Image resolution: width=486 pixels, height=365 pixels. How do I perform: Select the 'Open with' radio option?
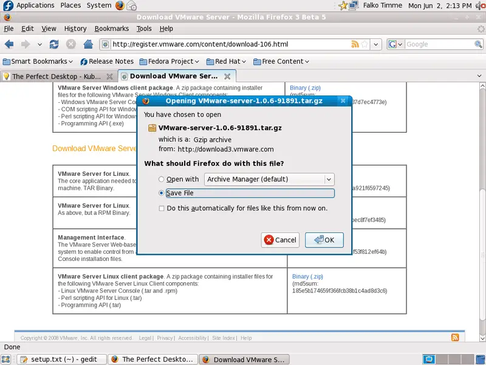pyautogui.click(x=161, y=179)
